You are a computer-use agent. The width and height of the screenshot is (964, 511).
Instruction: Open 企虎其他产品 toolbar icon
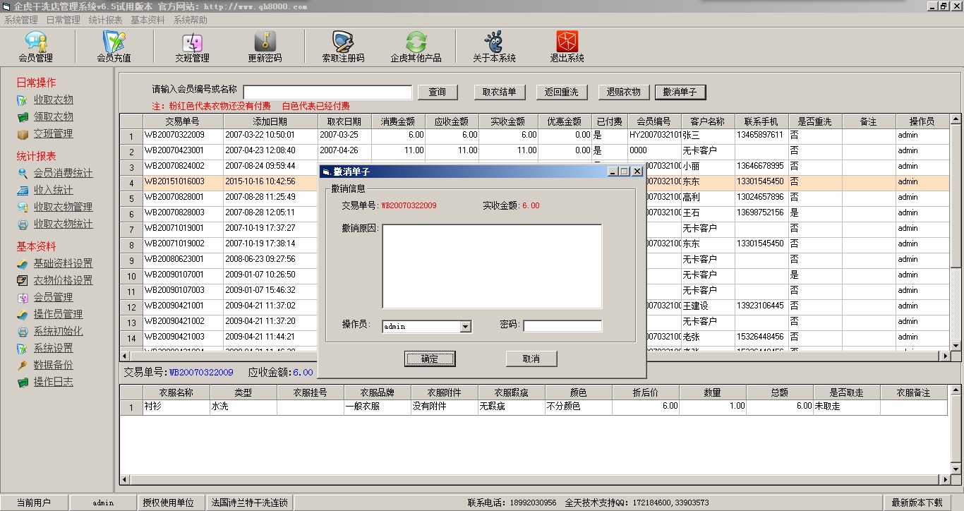[416, 42]
